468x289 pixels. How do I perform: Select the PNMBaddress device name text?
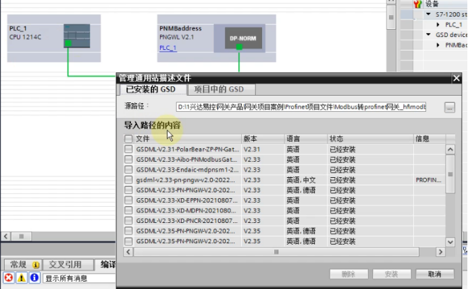pyautogui.click(x=180, y=28)
